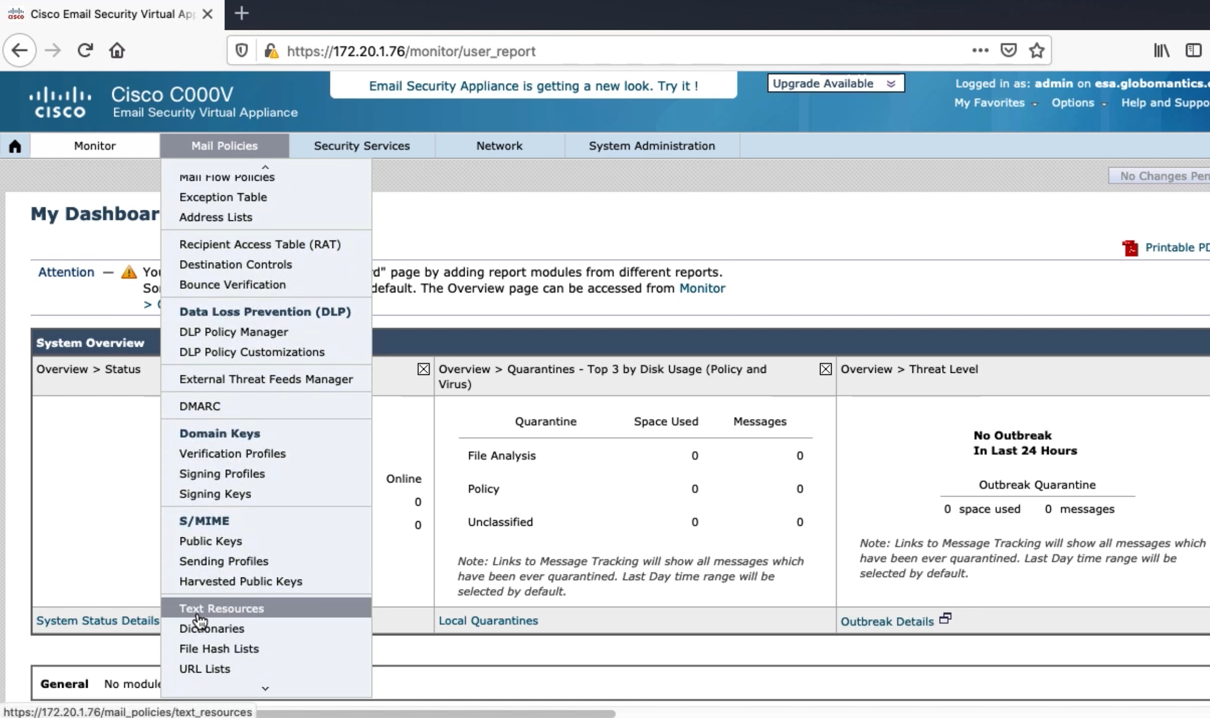Image resolution: width=1210 pixels, height=718 pixels.
Task: Select Sending Profiles menu entry
Action: 223,561
